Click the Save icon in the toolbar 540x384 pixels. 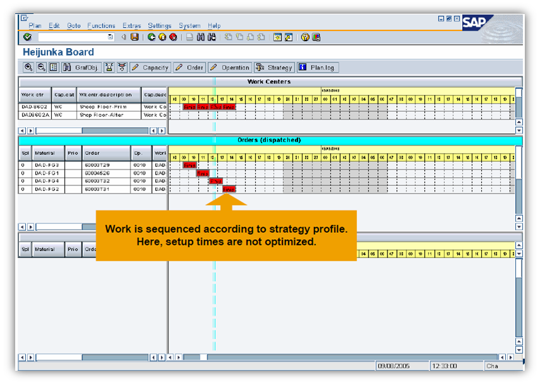coord(134,37)
